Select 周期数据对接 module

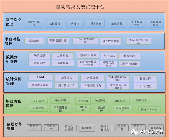click(58, 41)
